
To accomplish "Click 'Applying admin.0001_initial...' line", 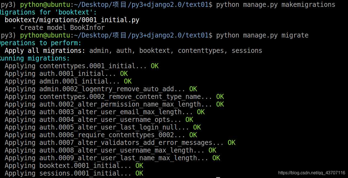I will (x=68, y=81).
